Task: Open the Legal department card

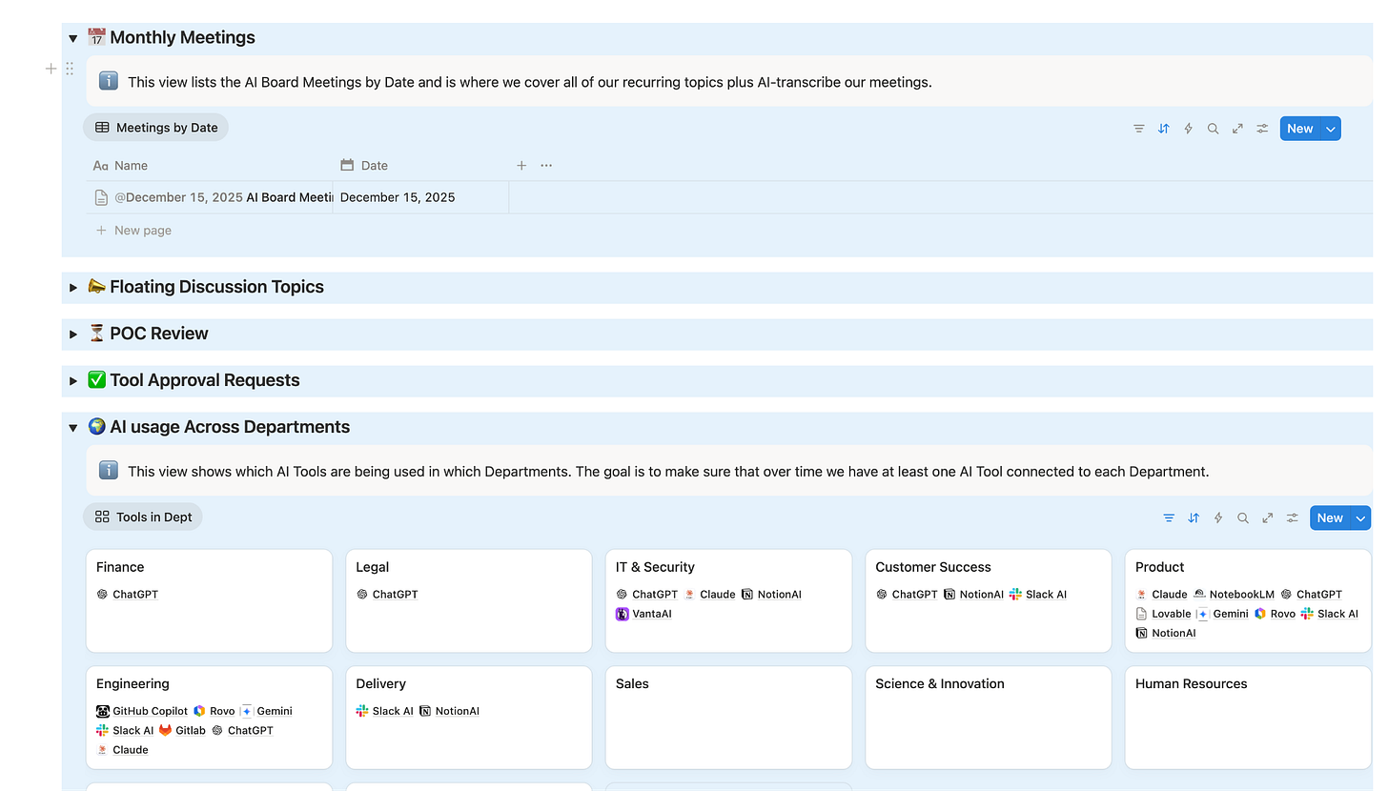Action: [469, 600]
